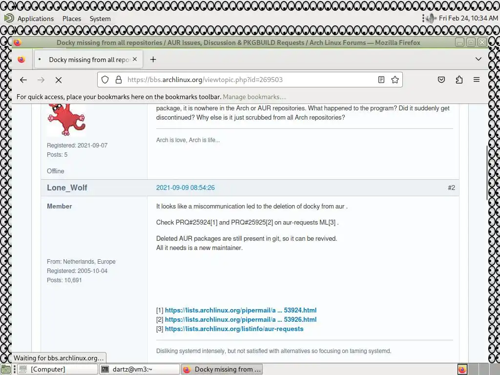Open the tracking protection shield icon
The image size is (500, 375).
[105, 80]
